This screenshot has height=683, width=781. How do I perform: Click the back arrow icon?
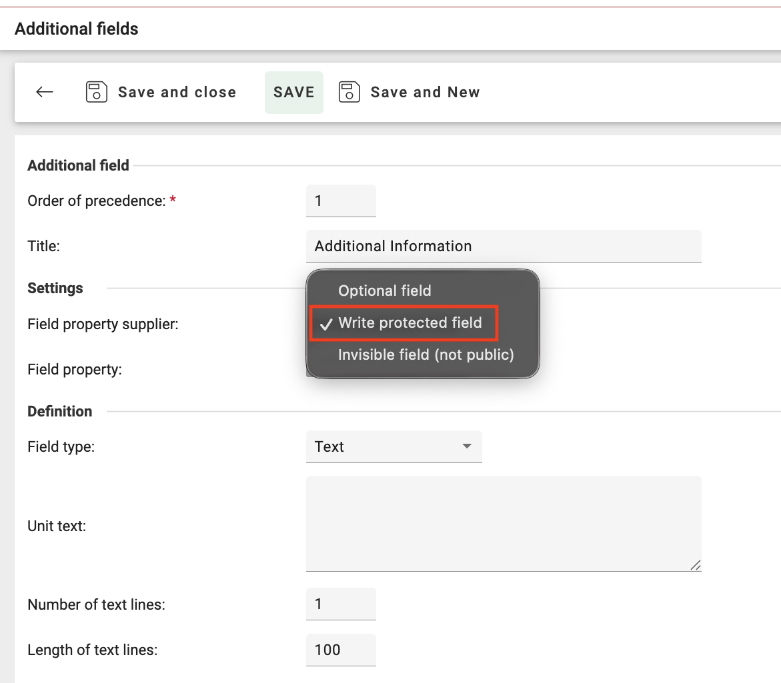[x=45, y=92]
